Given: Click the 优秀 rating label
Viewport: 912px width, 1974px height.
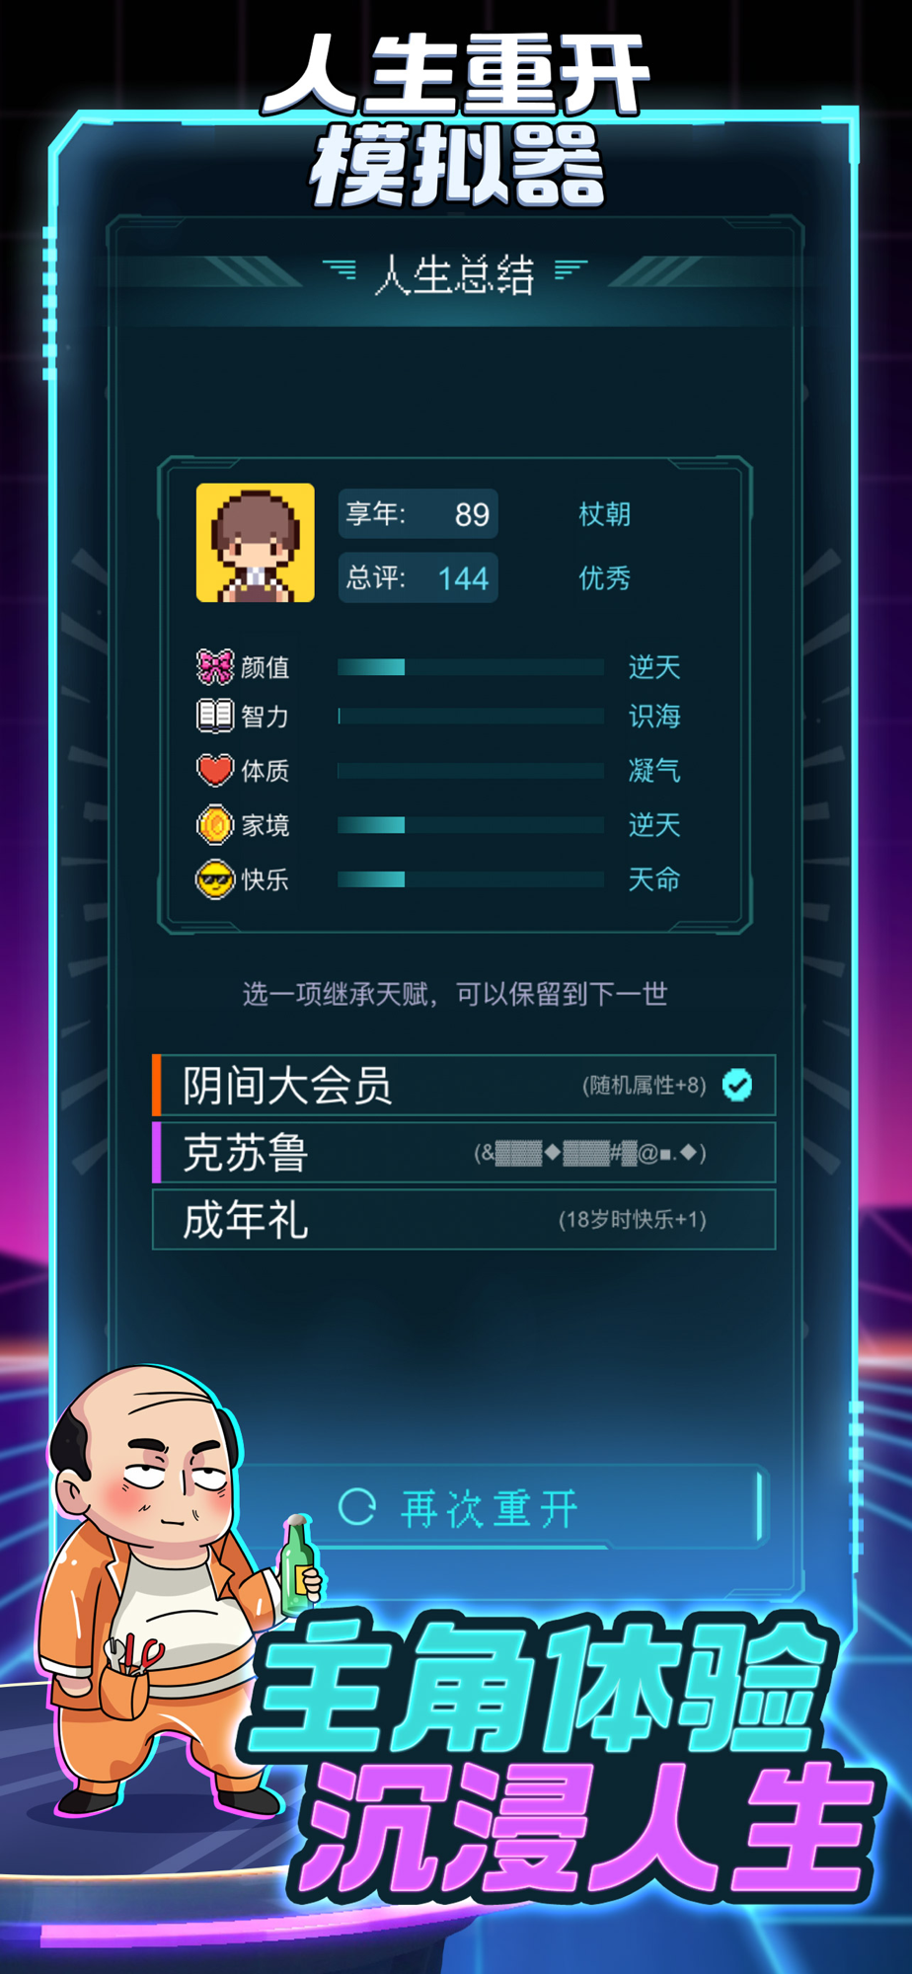Looking at the screenshot, I should coord(604,577).
